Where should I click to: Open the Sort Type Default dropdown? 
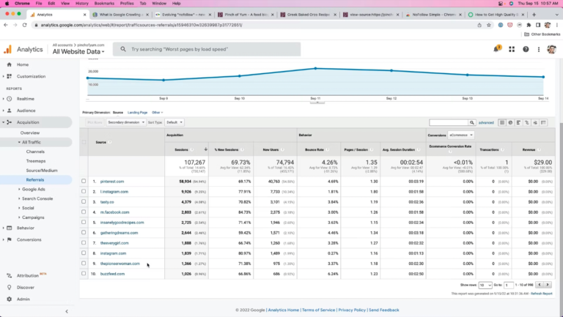point(174,122)
